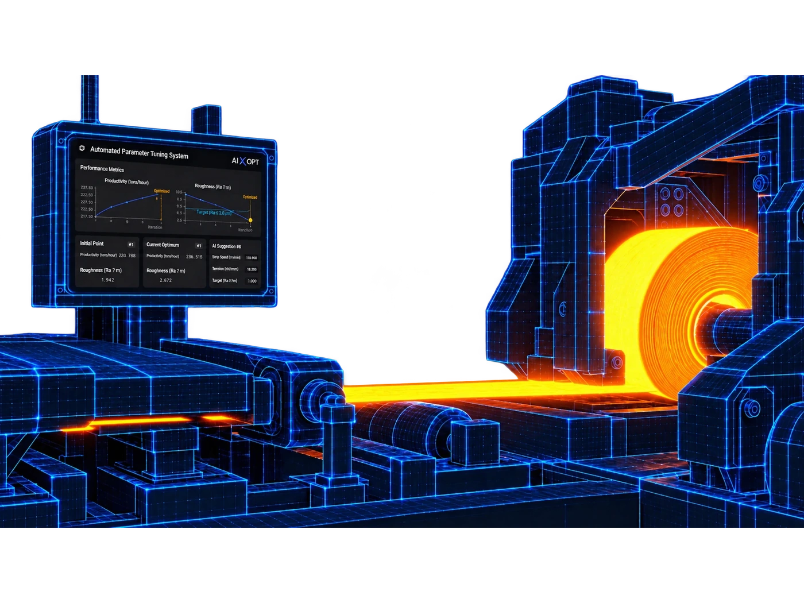The height and width of the screenshot is (603, 804).
Task: Click the Tension label in AI Suggestion
Action: point(225,269)
